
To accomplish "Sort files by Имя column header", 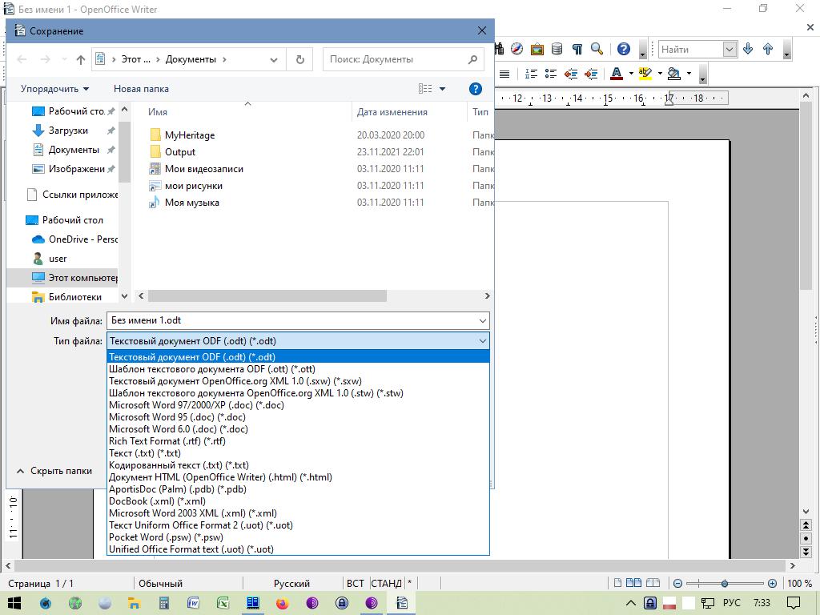I will point(158,112).
